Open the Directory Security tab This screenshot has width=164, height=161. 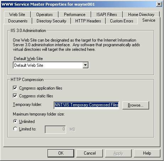coord(51,21)
